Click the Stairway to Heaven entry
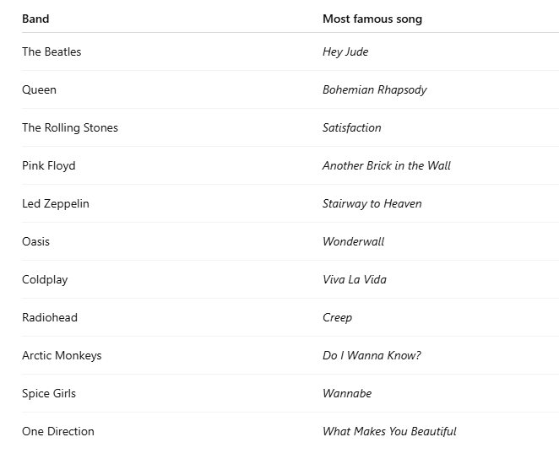The image size is (559, 464). [372, 203]
